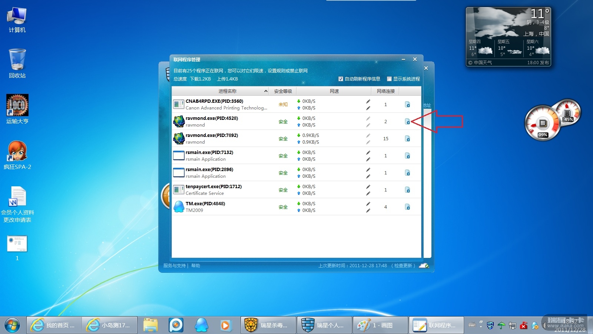Viewport: 593px width, 334px height.
Task: Open the Windows Start menu orb
Action: (x=12, y=325)
